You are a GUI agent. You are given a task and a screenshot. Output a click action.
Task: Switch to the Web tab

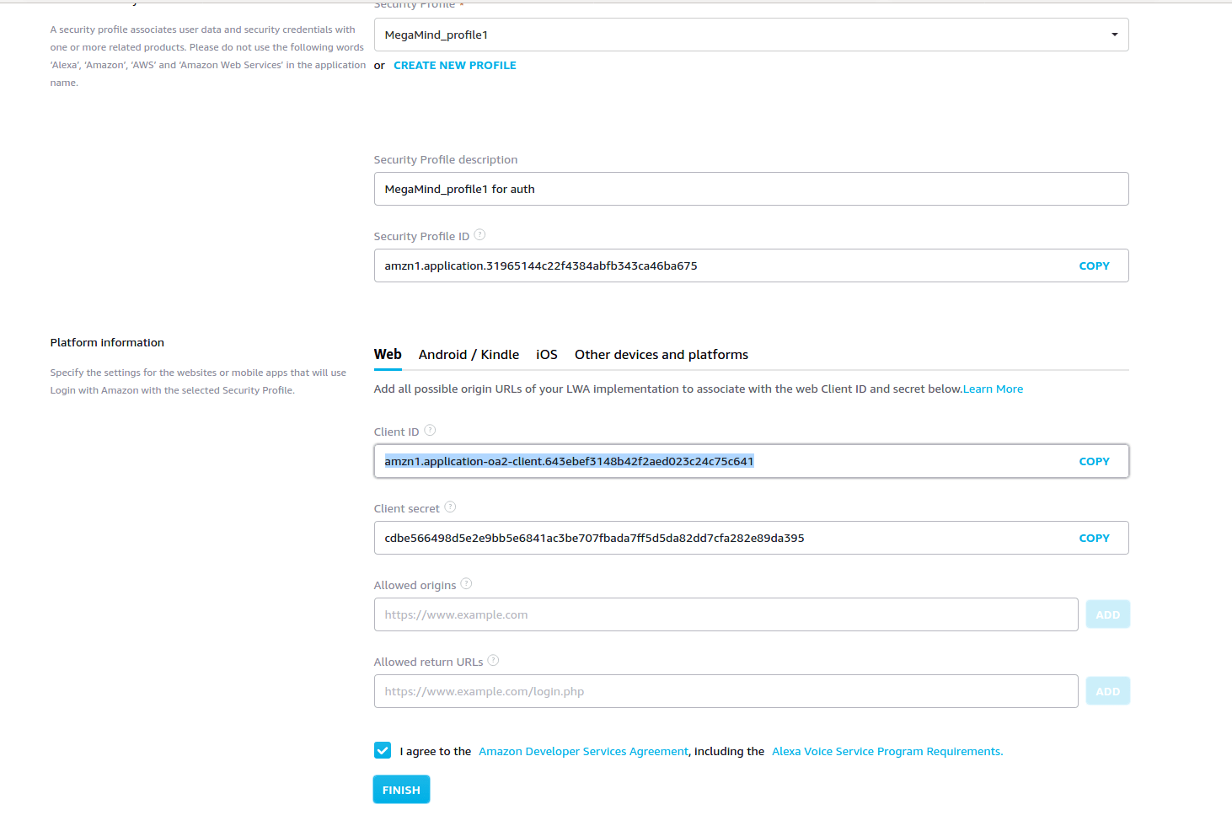pos(388,354)
